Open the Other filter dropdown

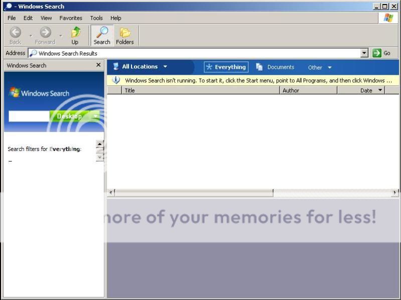click(x=320, y=67)
